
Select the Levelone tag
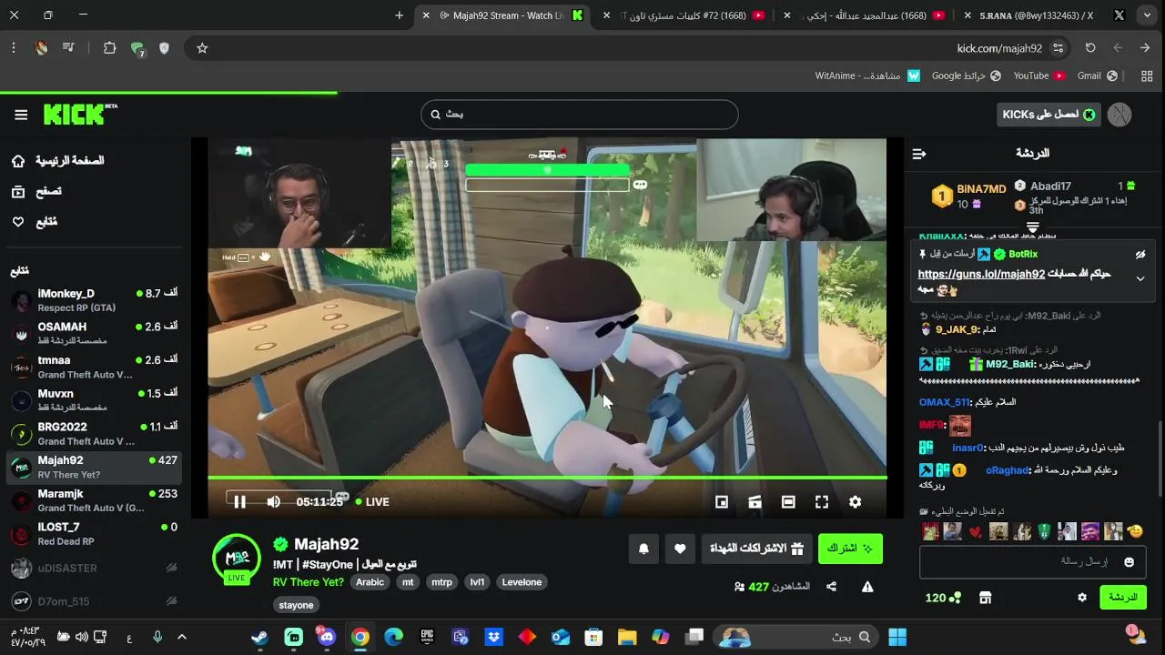[522, 582]
